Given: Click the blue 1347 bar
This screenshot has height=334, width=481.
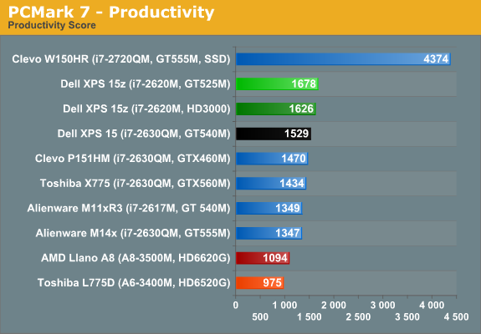Looking at the screenshot, I should 269,233.
